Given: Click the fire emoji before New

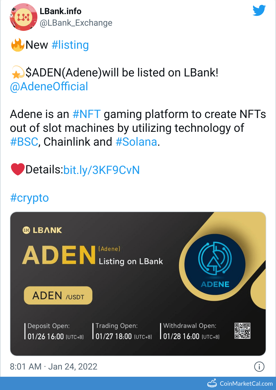Looking at the screenshot, I should click(17, 45).
